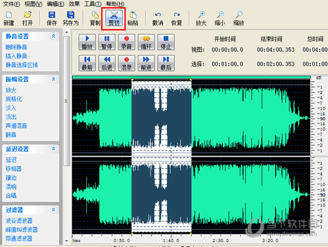328x247 pixels.
Task: Toggle the 循环 loop button
Action: point(146,42)
